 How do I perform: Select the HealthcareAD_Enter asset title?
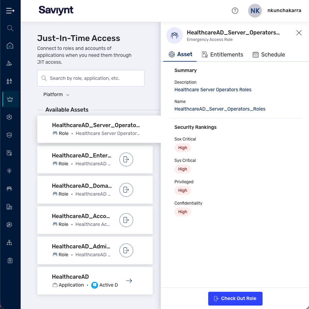[82, 155]
